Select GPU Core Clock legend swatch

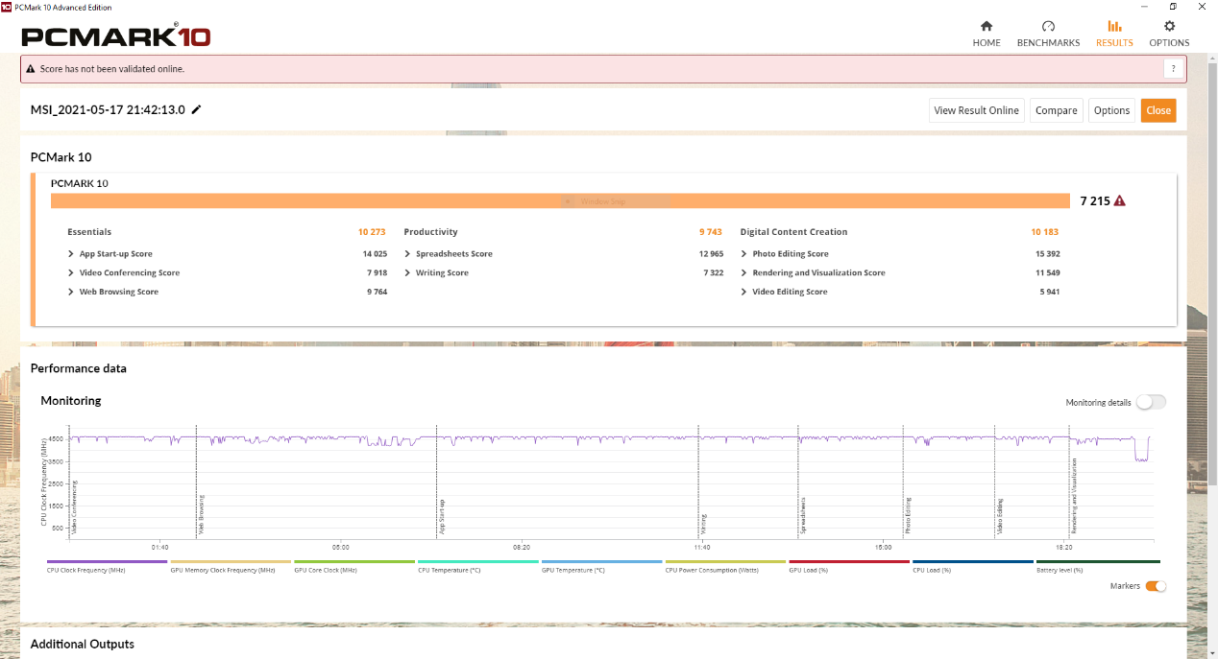click(354, 562)
